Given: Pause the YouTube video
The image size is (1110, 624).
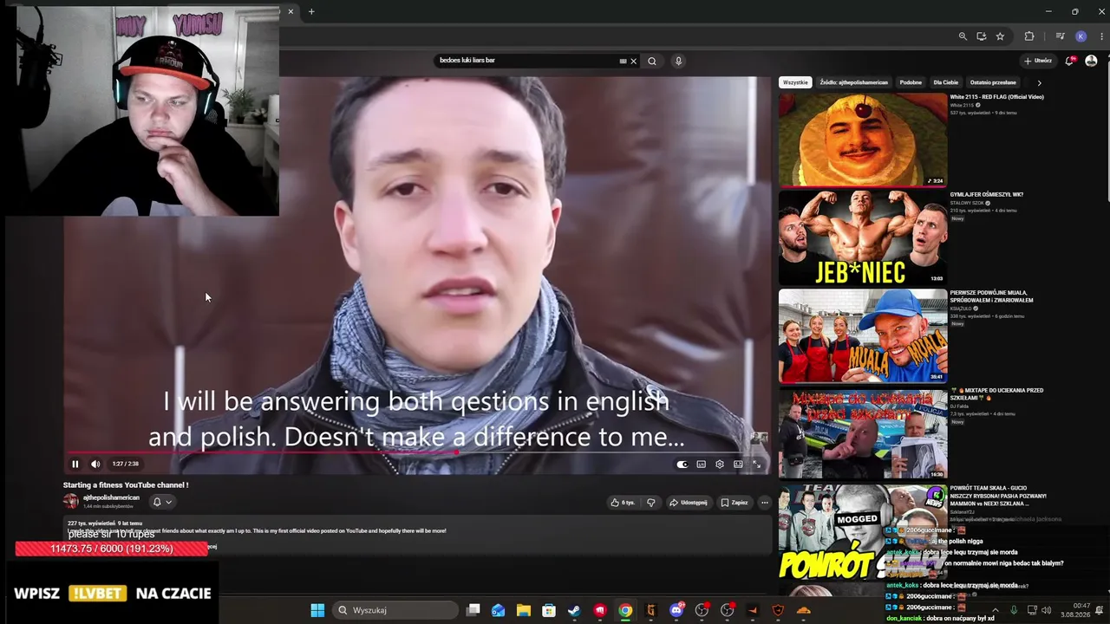Looking at the screenshot, I should (x=75, y=464).
